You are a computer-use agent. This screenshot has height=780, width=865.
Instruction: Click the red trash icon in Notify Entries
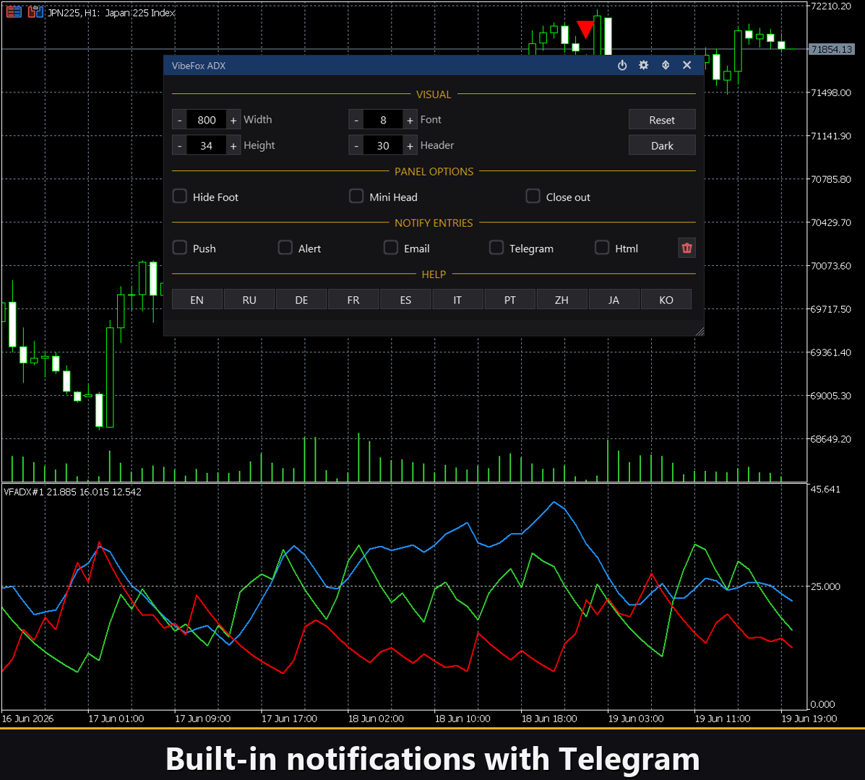687,248
